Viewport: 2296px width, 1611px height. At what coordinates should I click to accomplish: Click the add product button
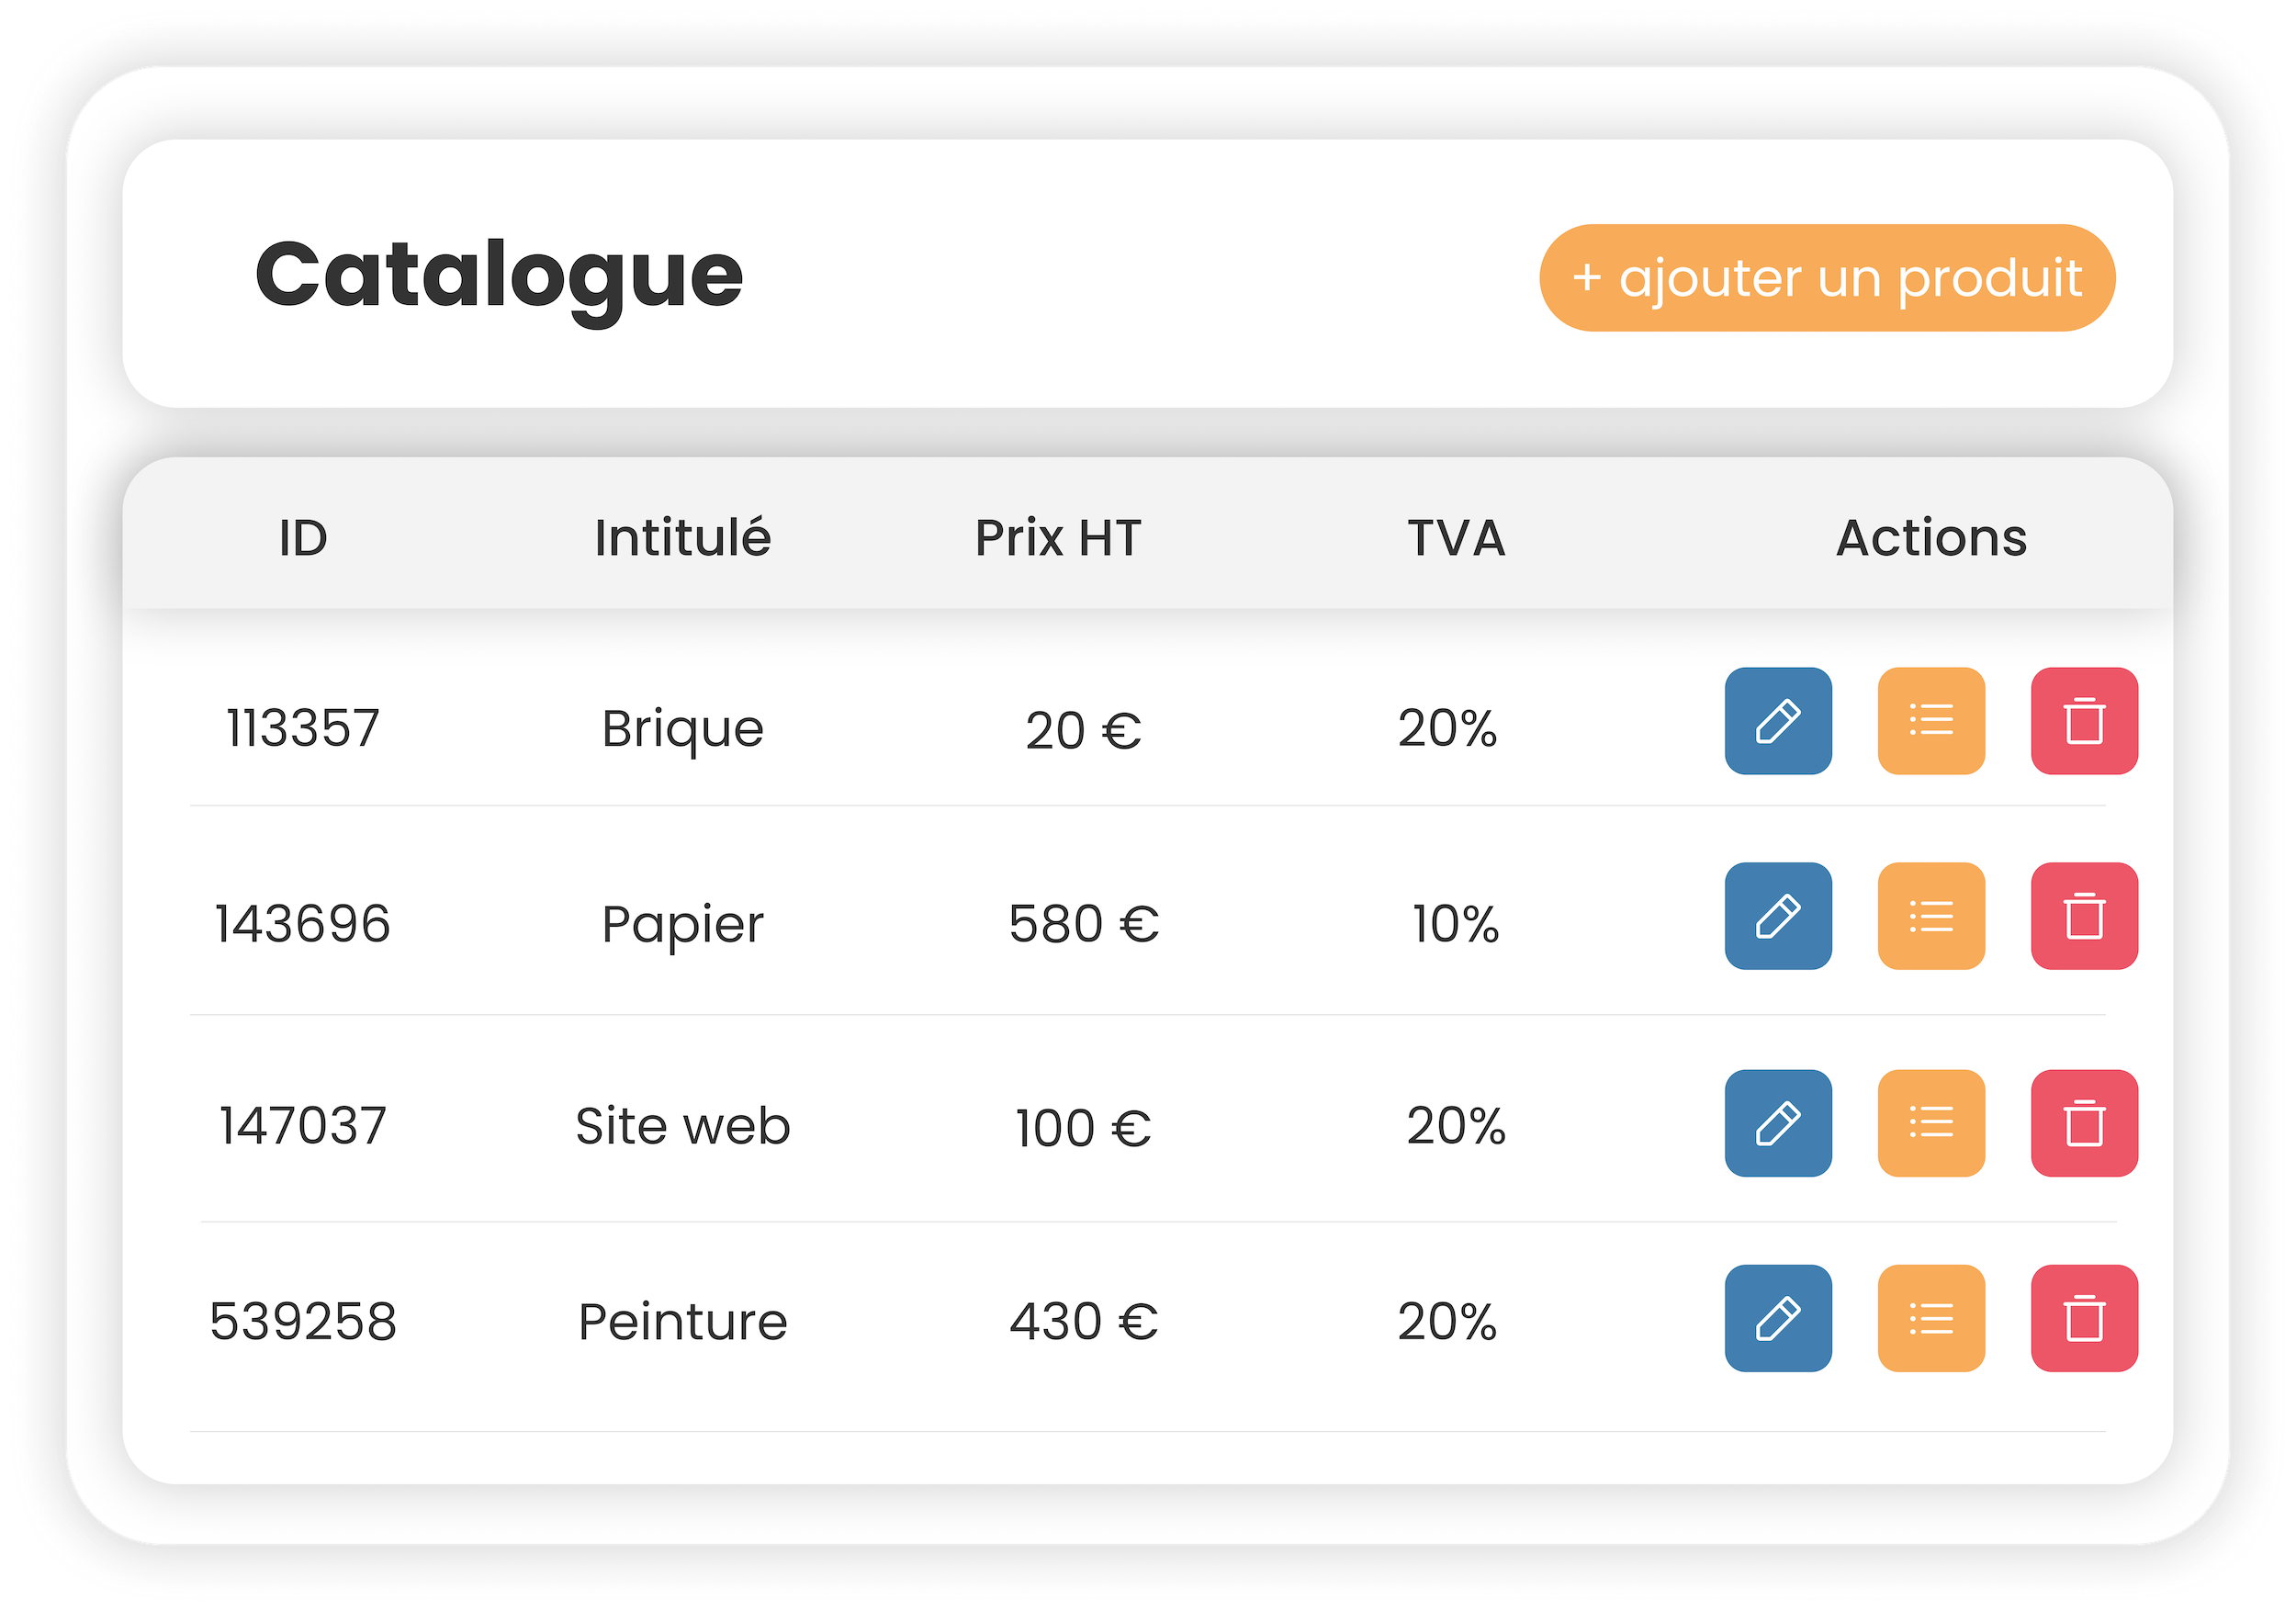tap(1826, 278)
